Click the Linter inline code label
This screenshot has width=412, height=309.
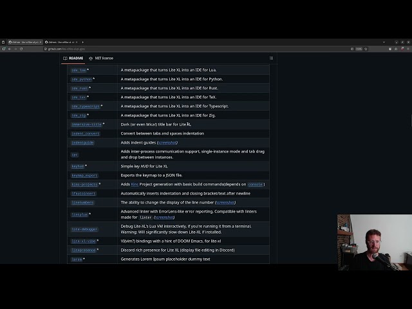145,218
